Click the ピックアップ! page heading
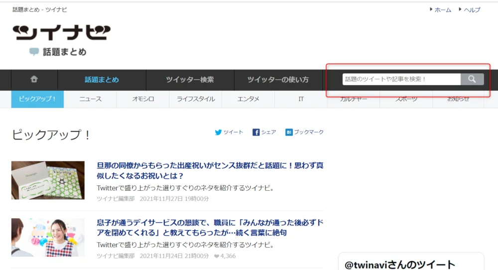This screenshot has height=270, width=498. pyautogui.click(x=51, y=135)
